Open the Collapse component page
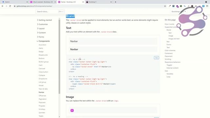This screenshot has height=118, width=210. (42, 75)
